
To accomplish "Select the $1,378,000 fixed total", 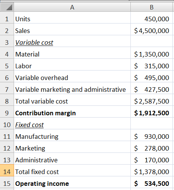I will 152,170.
